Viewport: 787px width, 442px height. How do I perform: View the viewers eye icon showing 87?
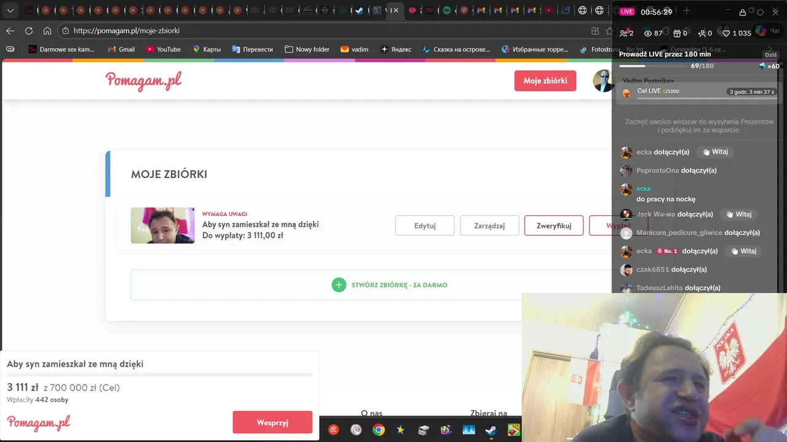(x=647, y=33)
